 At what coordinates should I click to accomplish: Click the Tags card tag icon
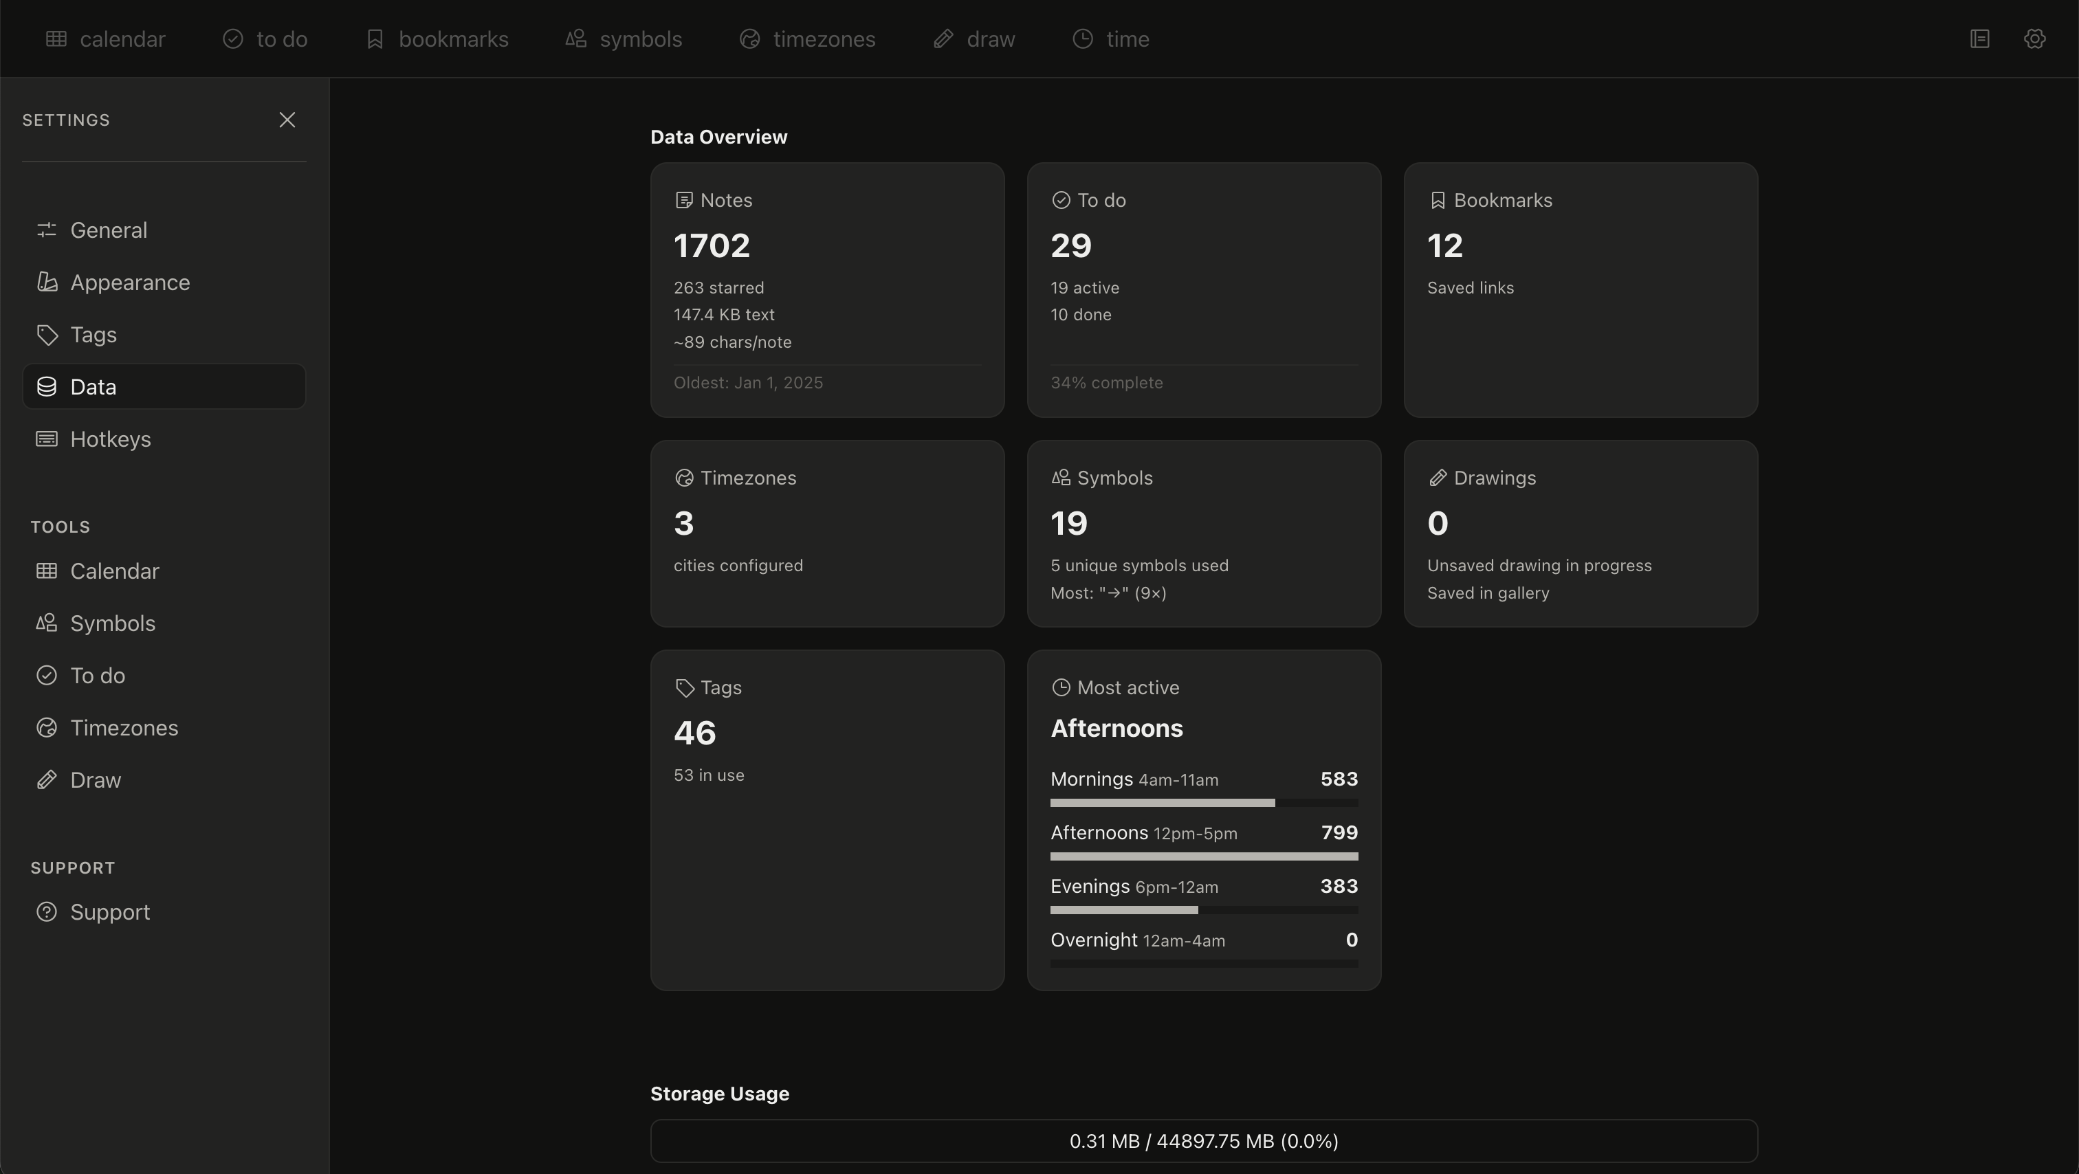click(684, 688)
